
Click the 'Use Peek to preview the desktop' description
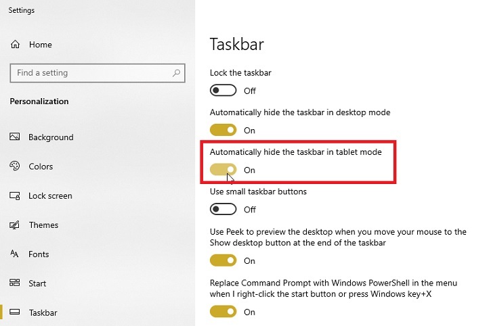tap(338, 237)
